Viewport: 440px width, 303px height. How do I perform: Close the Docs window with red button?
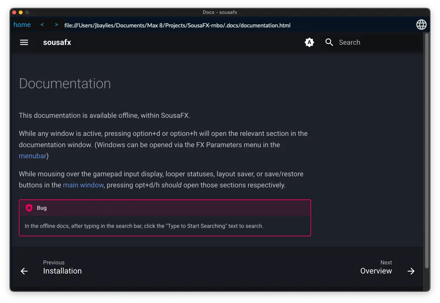pos(13,13)
